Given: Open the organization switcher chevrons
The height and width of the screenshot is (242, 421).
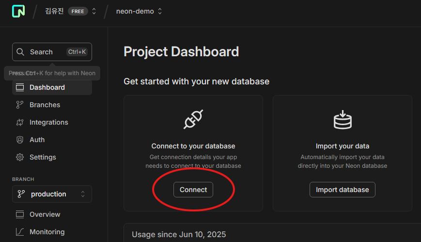Looking at the screenshot, I should tap(94, 11).
